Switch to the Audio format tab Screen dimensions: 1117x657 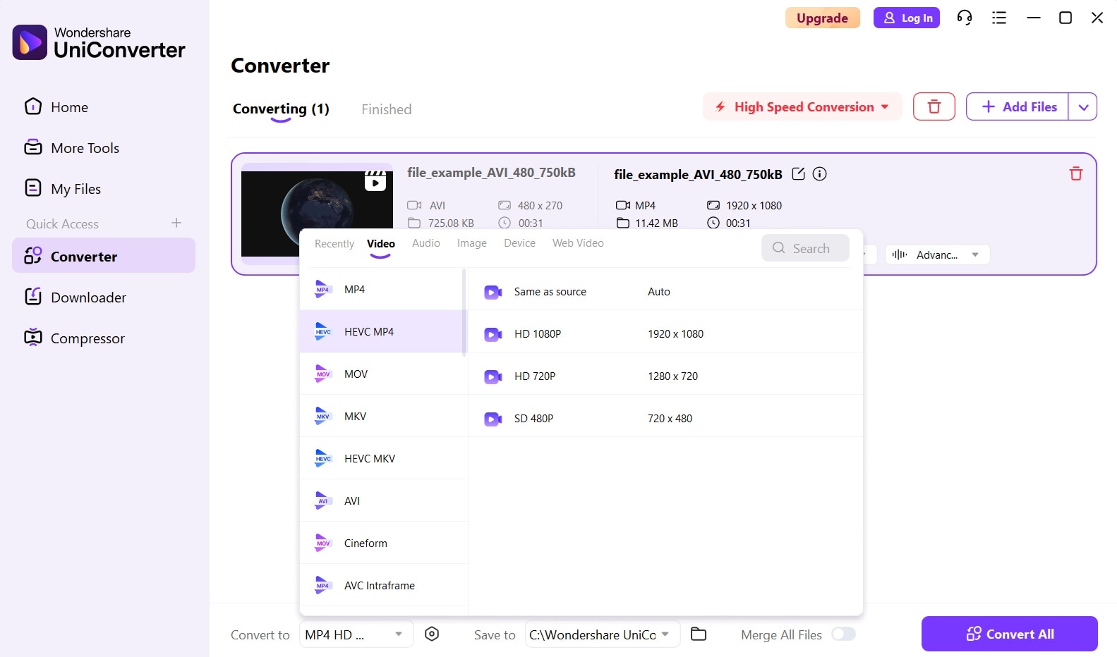coord(426,243)
